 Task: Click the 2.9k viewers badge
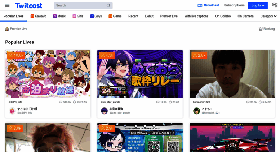click(x=107, y=128)
